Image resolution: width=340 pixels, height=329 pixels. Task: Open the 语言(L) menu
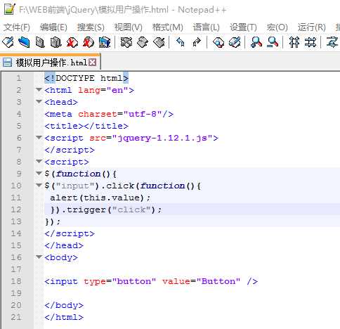pos(207,27)
